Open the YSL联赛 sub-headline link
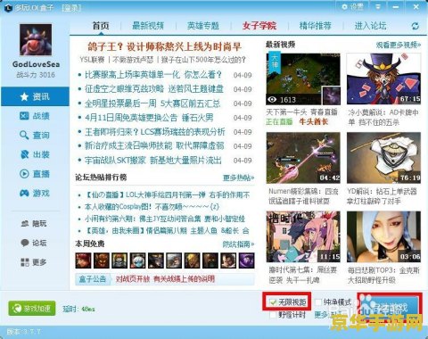The image size is (428, 339). [x=92, y=60]
